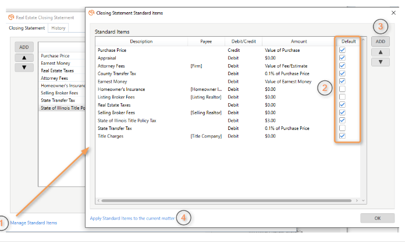Click the Amount column header
The image size is (405, 243).
coord(299,41)
